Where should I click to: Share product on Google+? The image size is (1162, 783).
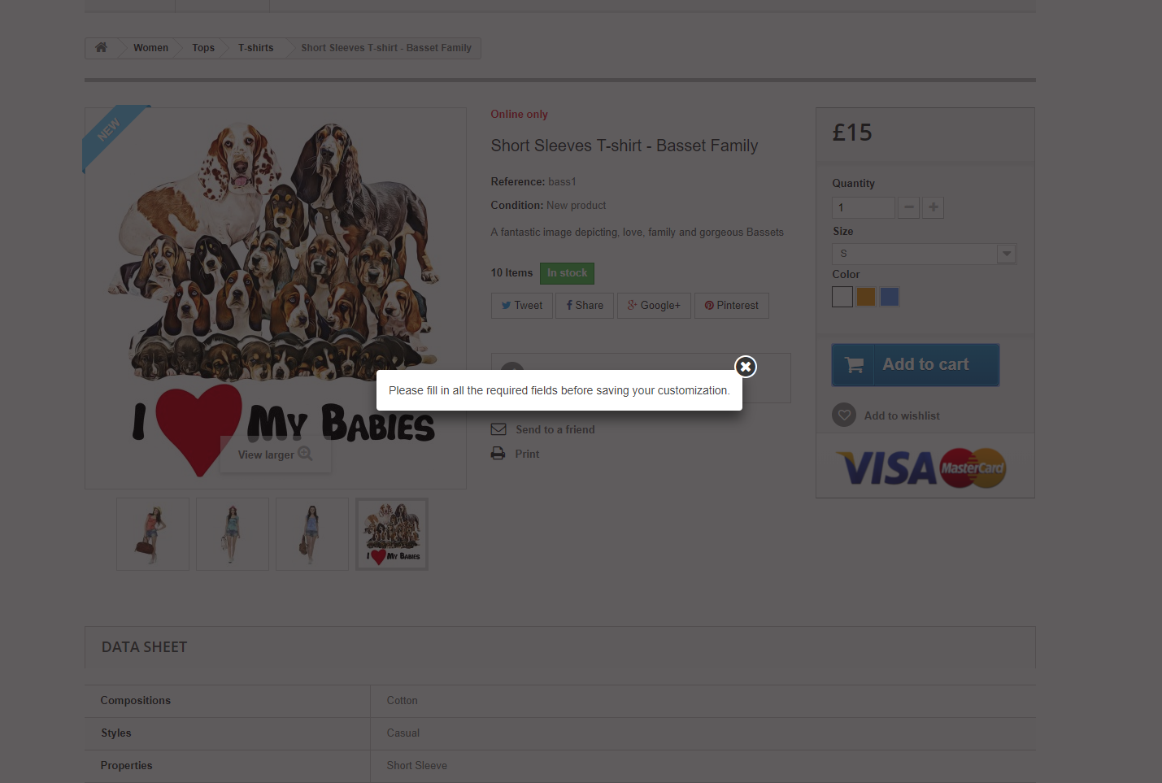tap(654, 306)
